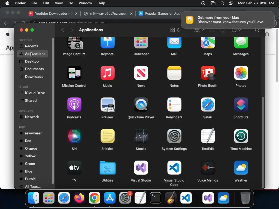Open the Music app icon
This screenshot has height=209, width=279.
click(107, 73)
